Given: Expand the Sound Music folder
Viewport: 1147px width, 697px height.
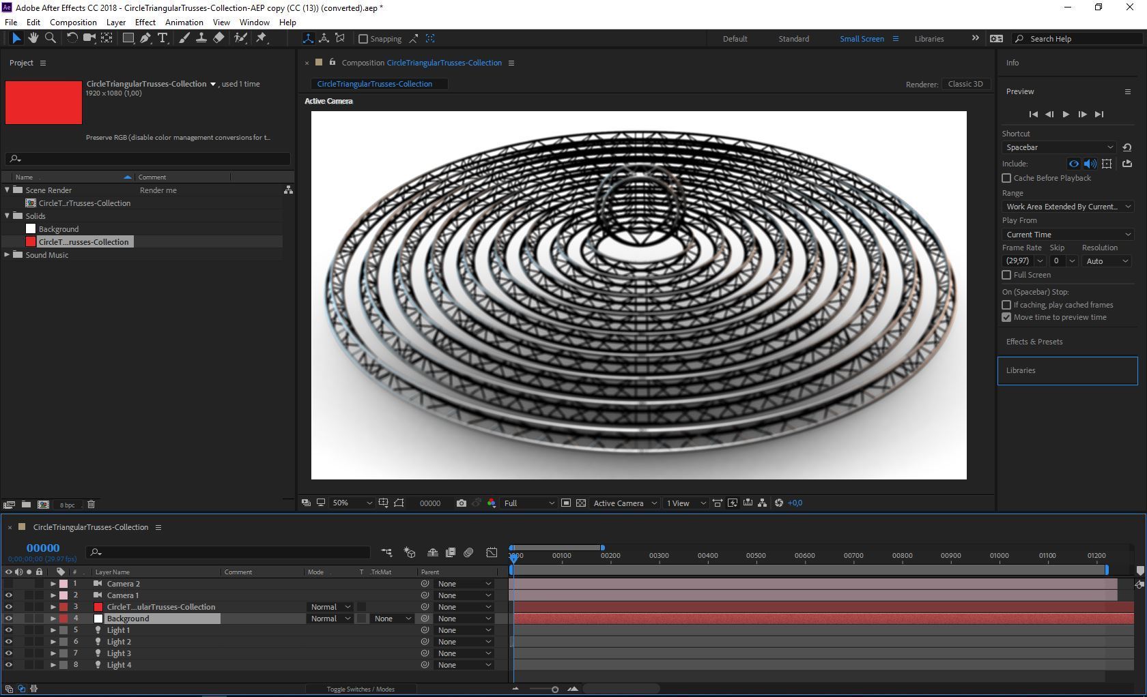Looking at the screenshot, I should (x=8, y=255).
